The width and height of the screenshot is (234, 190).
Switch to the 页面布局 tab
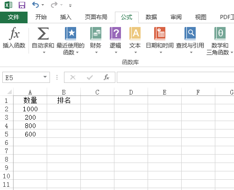96,17
